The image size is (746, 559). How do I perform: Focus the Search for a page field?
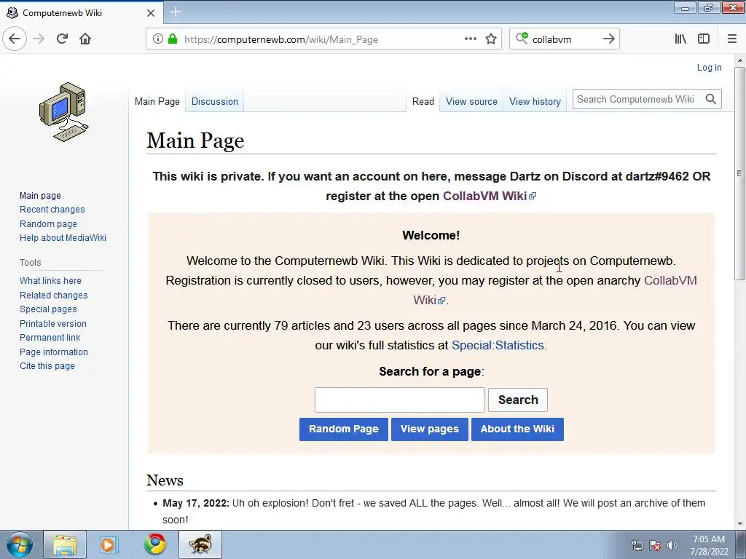[399, 400]
